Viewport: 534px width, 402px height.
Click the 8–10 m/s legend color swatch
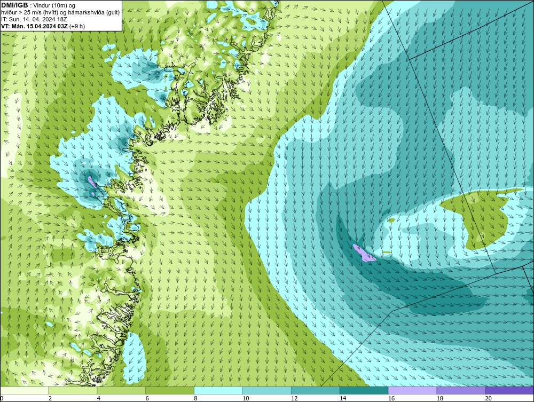point(218,390)
